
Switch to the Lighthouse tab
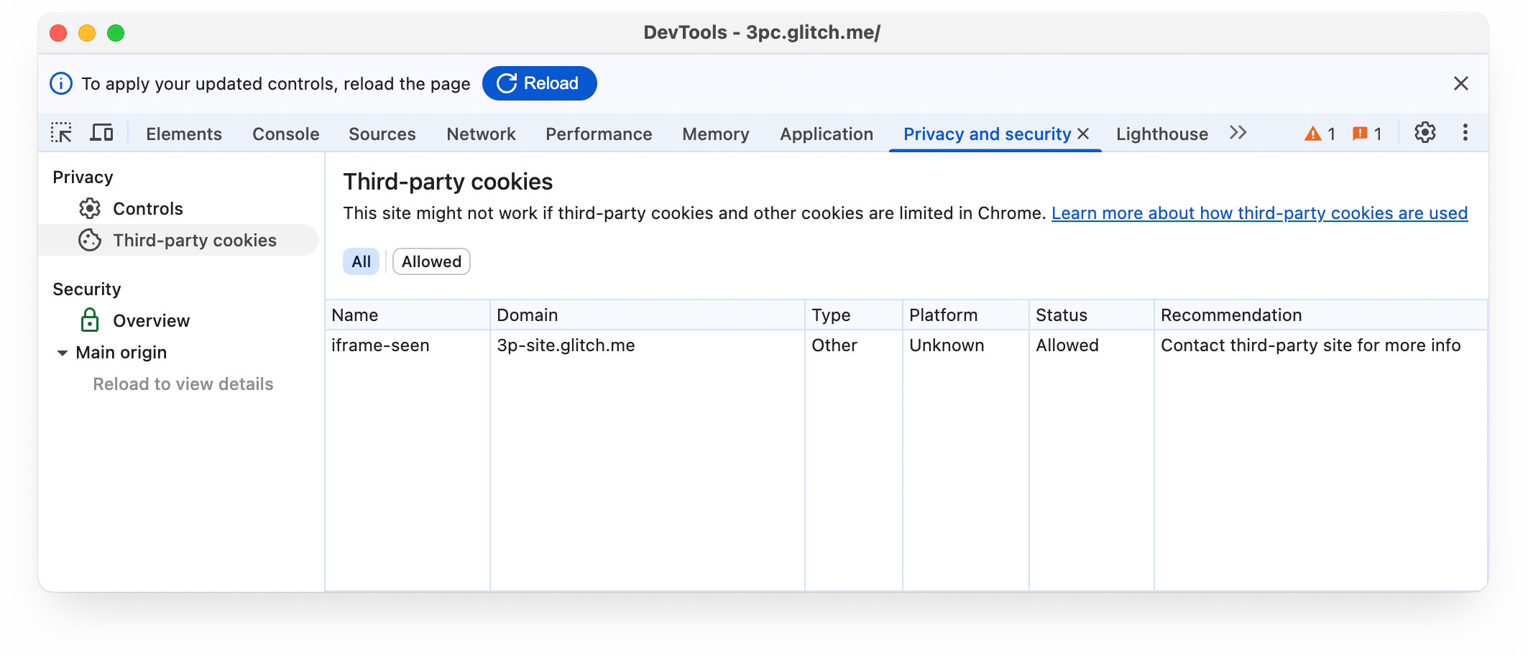click(x=1161, y=134)
